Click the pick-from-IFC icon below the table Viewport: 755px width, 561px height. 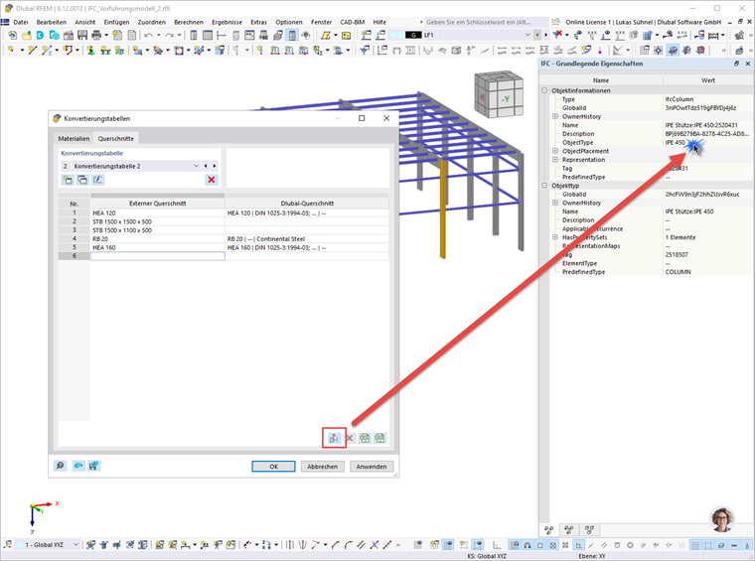[334, 438]
